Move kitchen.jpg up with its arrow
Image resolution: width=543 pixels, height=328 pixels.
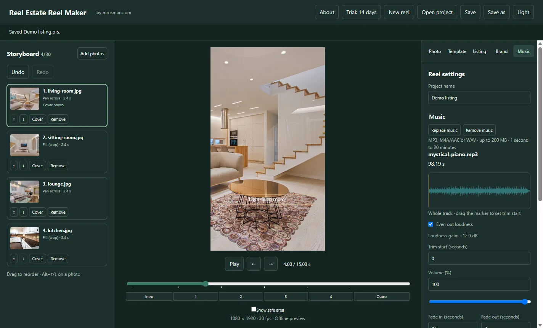click(14, 259)
